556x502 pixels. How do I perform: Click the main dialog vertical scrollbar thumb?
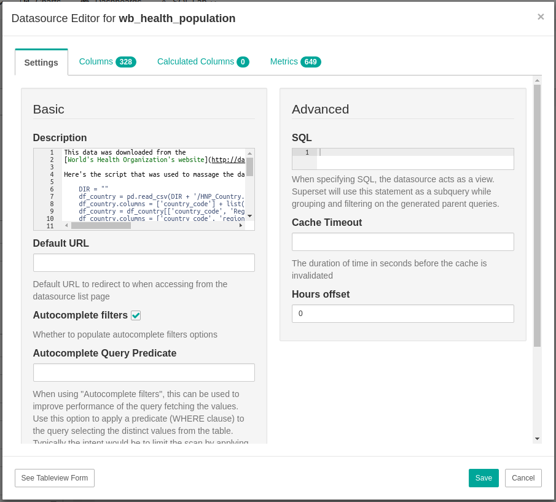click(x=537, y=215)
